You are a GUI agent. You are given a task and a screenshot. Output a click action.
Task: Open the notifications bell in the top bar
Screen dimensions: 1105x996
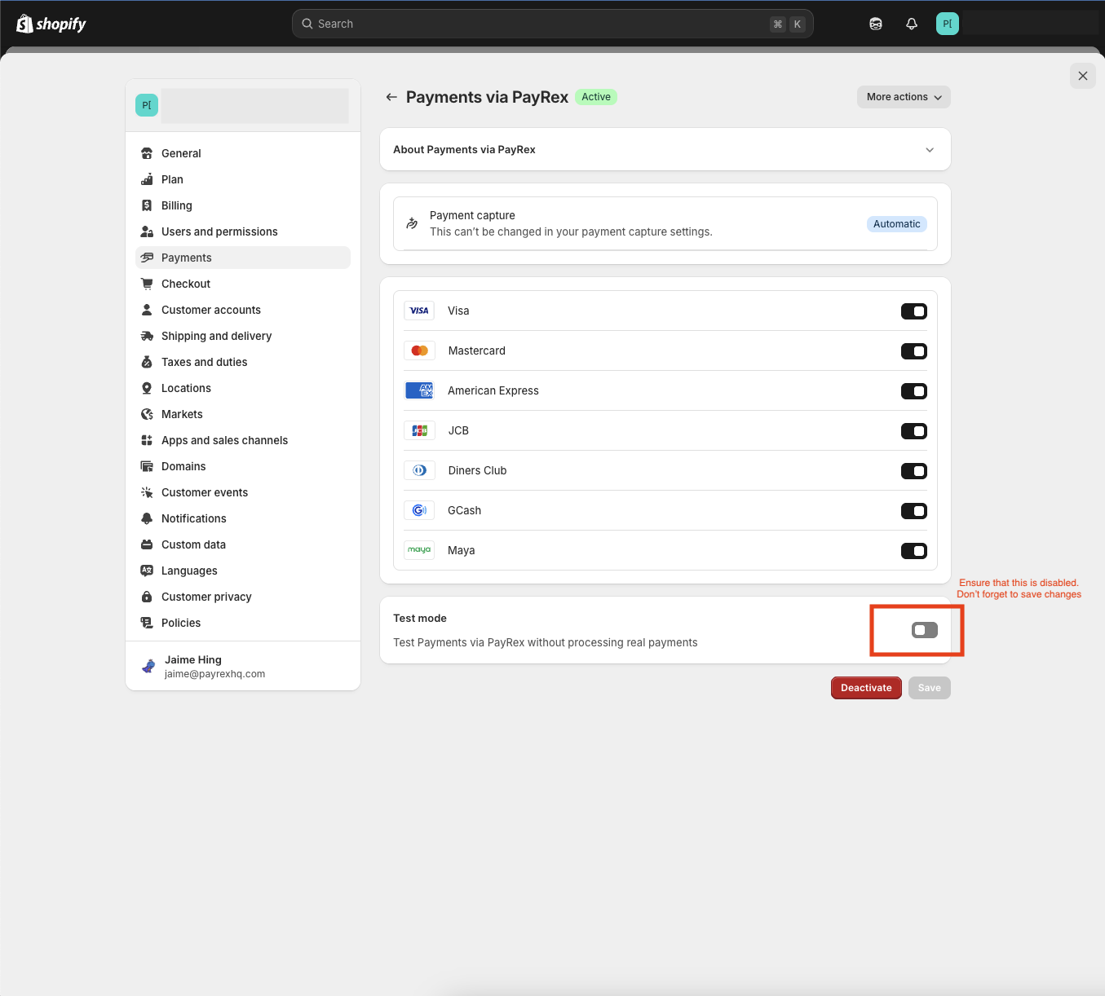(911, 24)
